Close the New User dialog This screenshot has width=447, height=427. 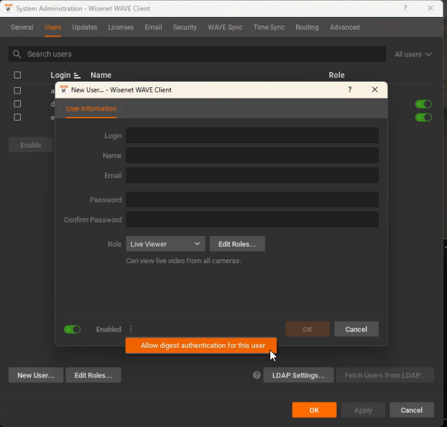[x=375, y=90]
